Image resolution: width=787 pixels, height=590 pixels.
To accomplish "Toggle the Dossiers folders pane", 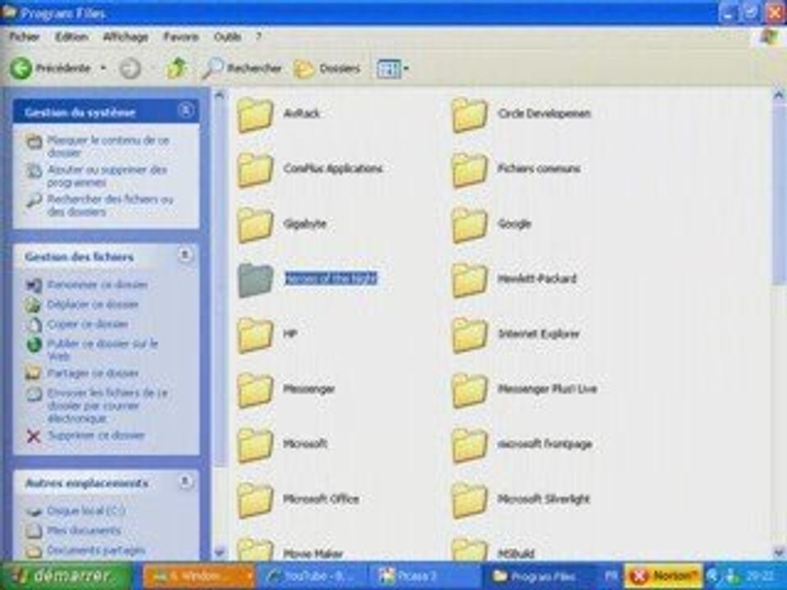I will [327, 68].
